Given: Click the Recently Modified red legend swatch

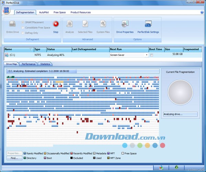Looking at the screenshot, I should [x=71, y=153].
